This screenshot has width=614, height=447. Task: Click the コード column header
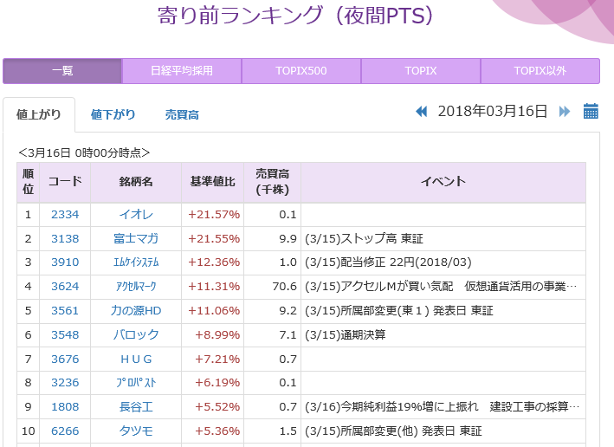pos(65,181)
